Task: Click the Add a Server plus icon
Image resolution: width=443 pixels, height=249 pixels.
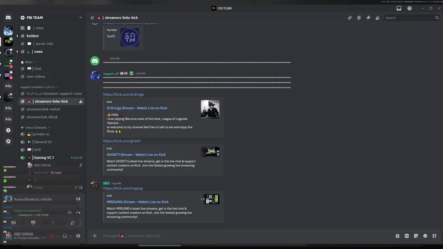Action: coord(8,130)
